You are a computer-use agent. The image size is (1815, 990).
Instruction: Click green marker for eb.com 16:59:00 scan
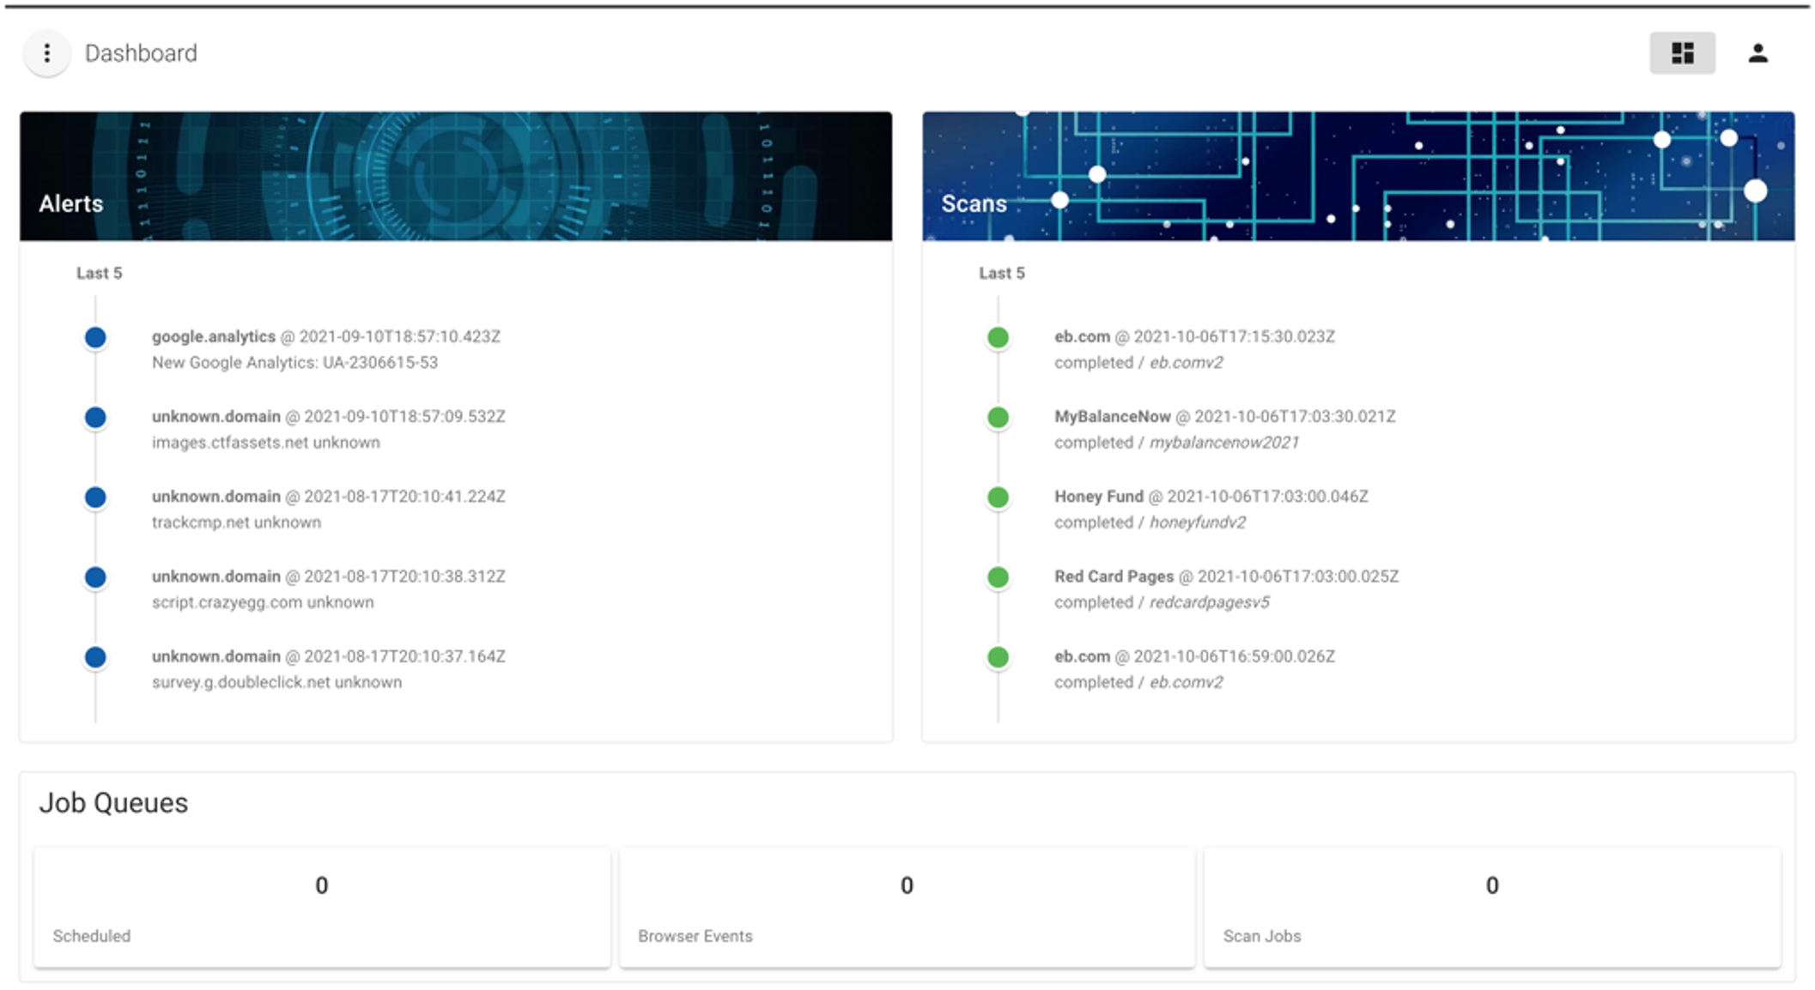coord(998,657)
